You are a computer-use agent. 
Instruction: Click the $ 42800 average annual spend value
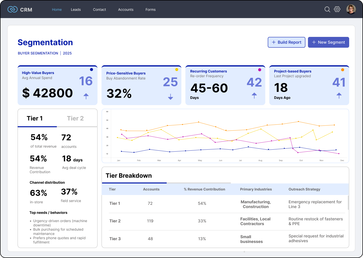coord(48,93)
